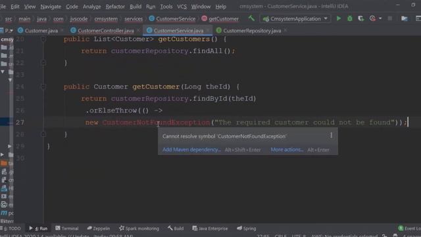Click the findAll call on line 21
Viewport: 421px width, 237px height.
tap(208, 51)
